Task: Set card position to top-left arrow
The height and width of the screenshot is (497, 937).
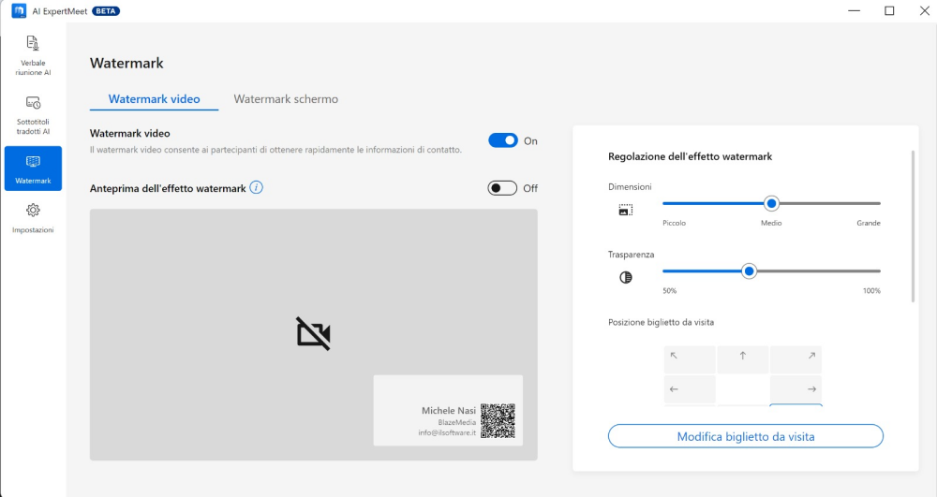Action: 690,359
